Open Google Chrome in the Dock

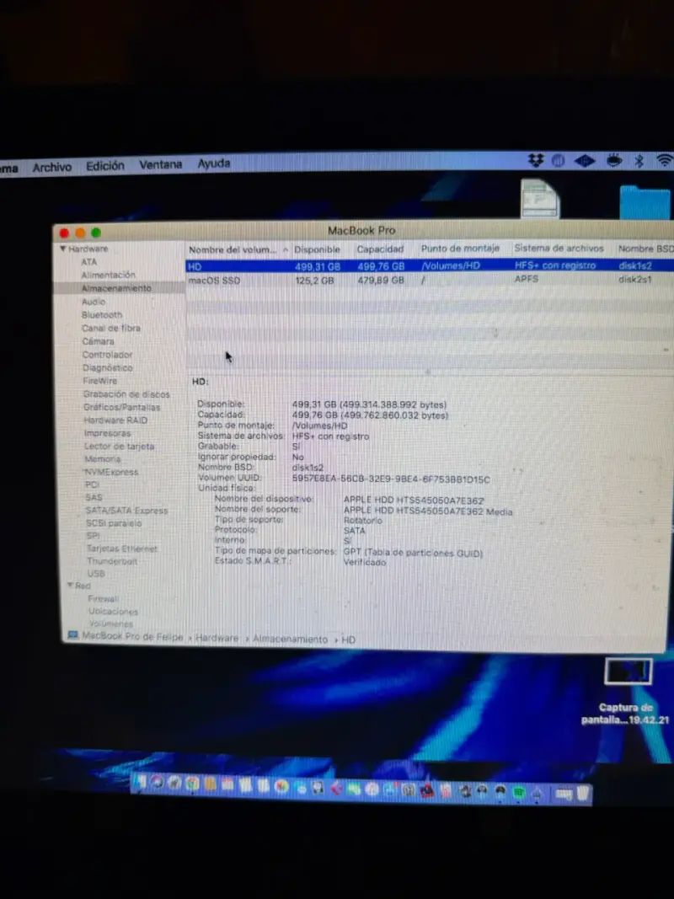[192, 784]
